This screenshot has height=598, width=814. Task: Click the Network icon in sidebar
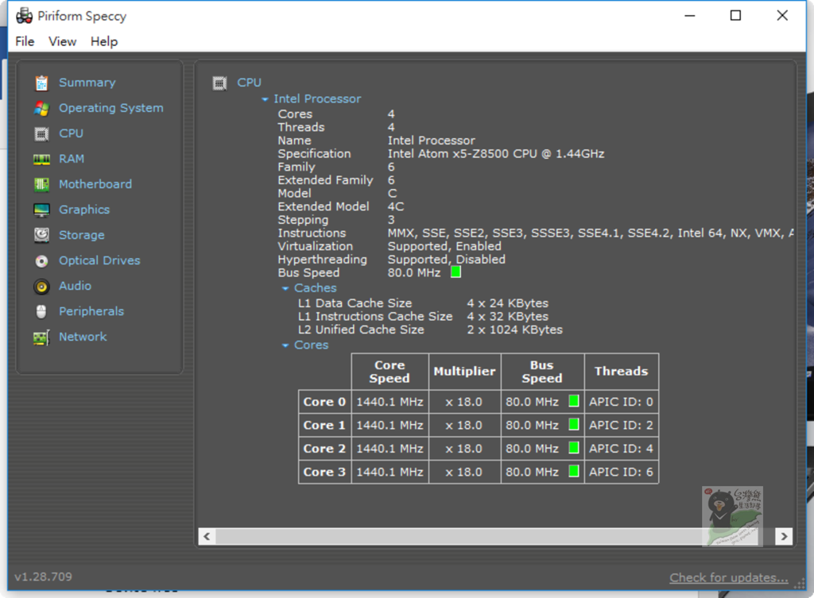(x=42, y=337)
